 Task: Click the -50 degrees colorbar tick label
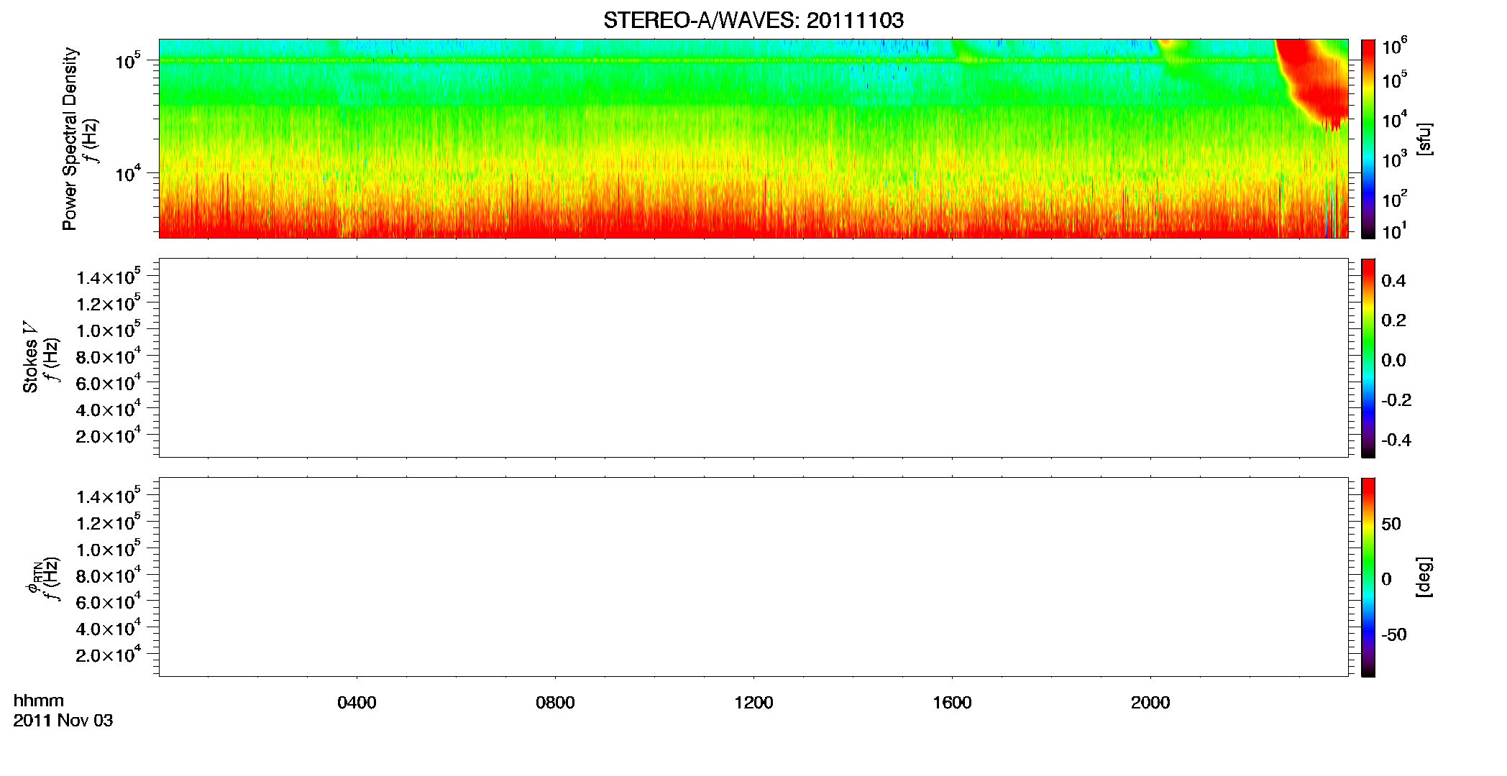[x=1393, y=634]
